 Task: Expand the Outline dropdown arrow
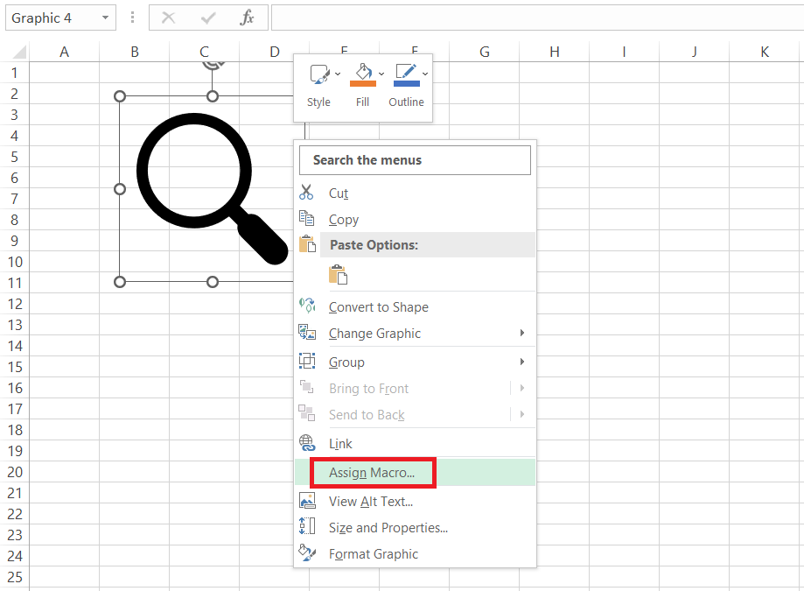[x=425, y=74]
